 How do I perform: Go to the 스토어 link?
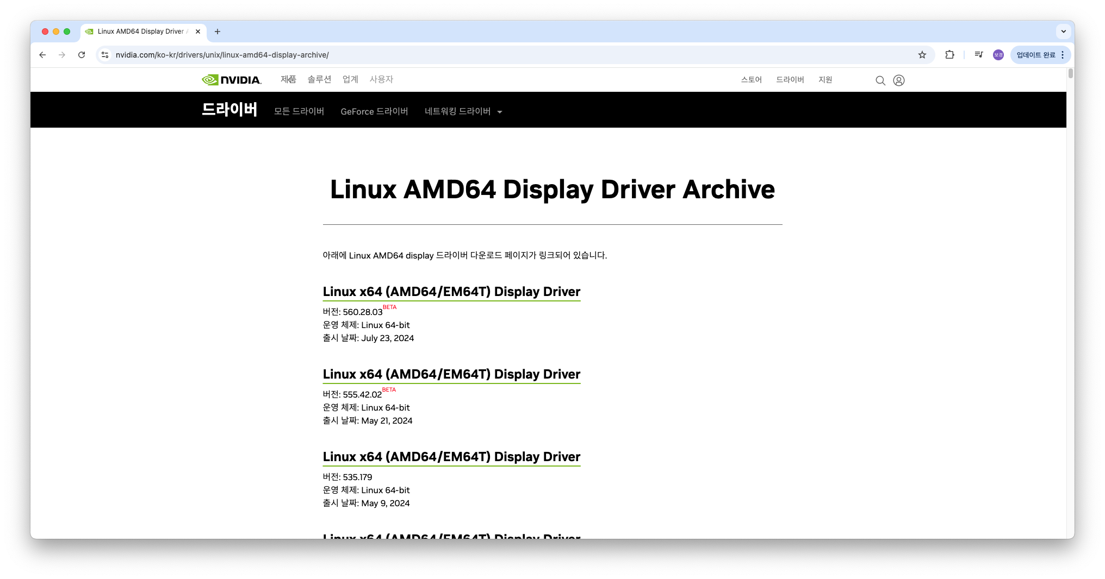751,80
